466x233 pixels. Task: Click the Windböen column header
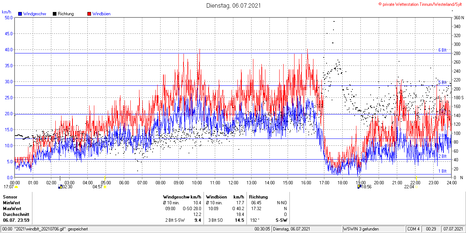click(217, 197)
